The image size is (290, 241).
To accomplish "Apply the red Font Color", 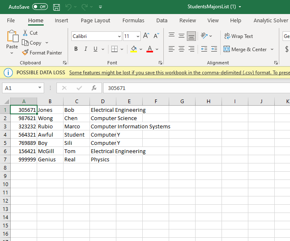I will point(150,49).
